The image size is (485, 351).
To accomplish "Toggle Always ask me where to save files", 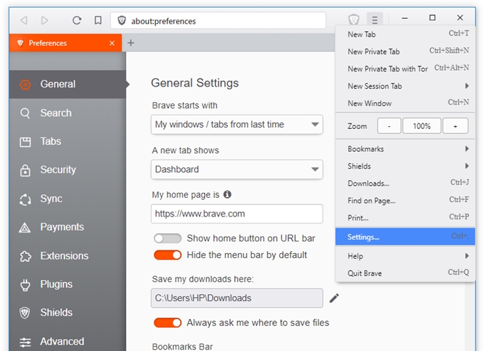I will [168, 323].
